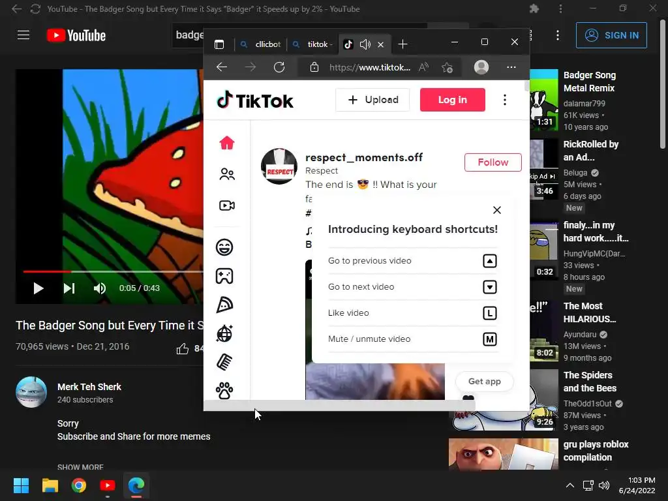Click the Get app button

pyautogui.click(x=485, y=381)
